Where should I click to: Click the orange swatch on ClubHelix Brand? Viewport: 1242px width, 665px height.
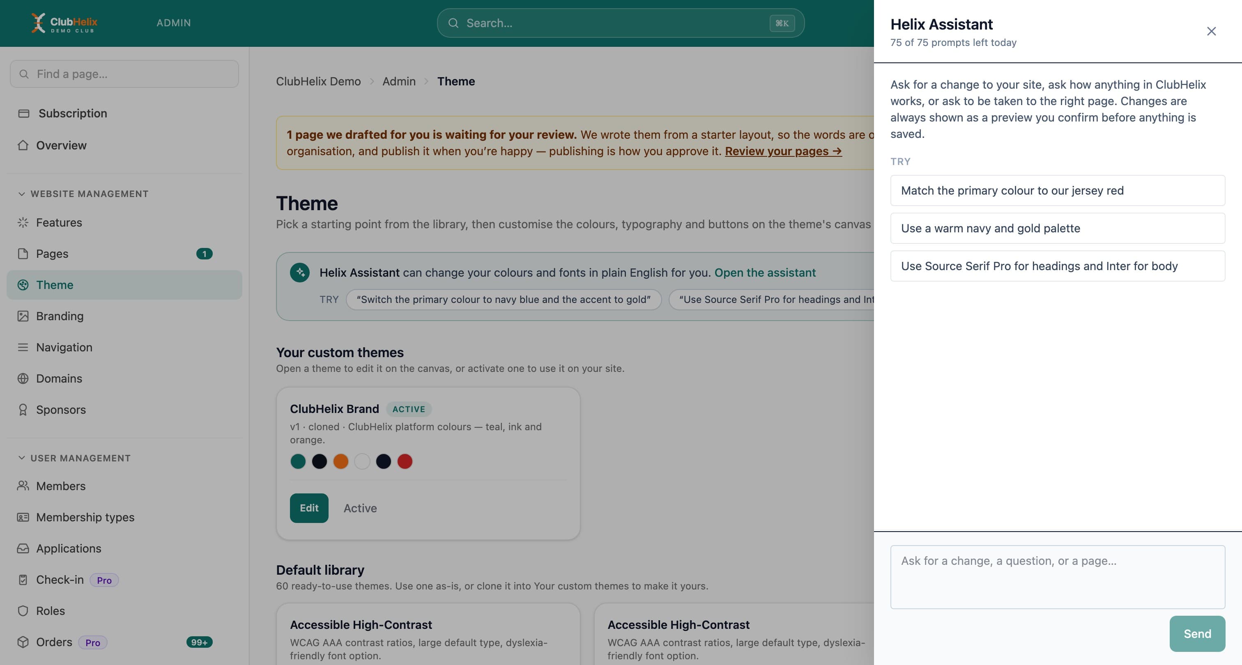click(341, 461)
